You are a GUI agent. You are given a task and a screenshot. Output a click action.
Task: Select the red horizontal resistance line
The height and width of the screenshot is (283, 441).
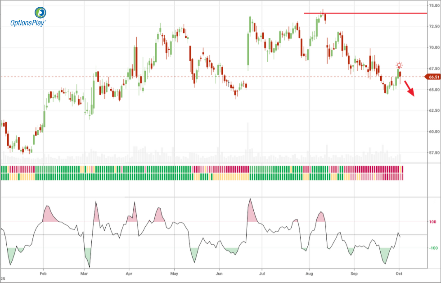click(x=364, y=14)
